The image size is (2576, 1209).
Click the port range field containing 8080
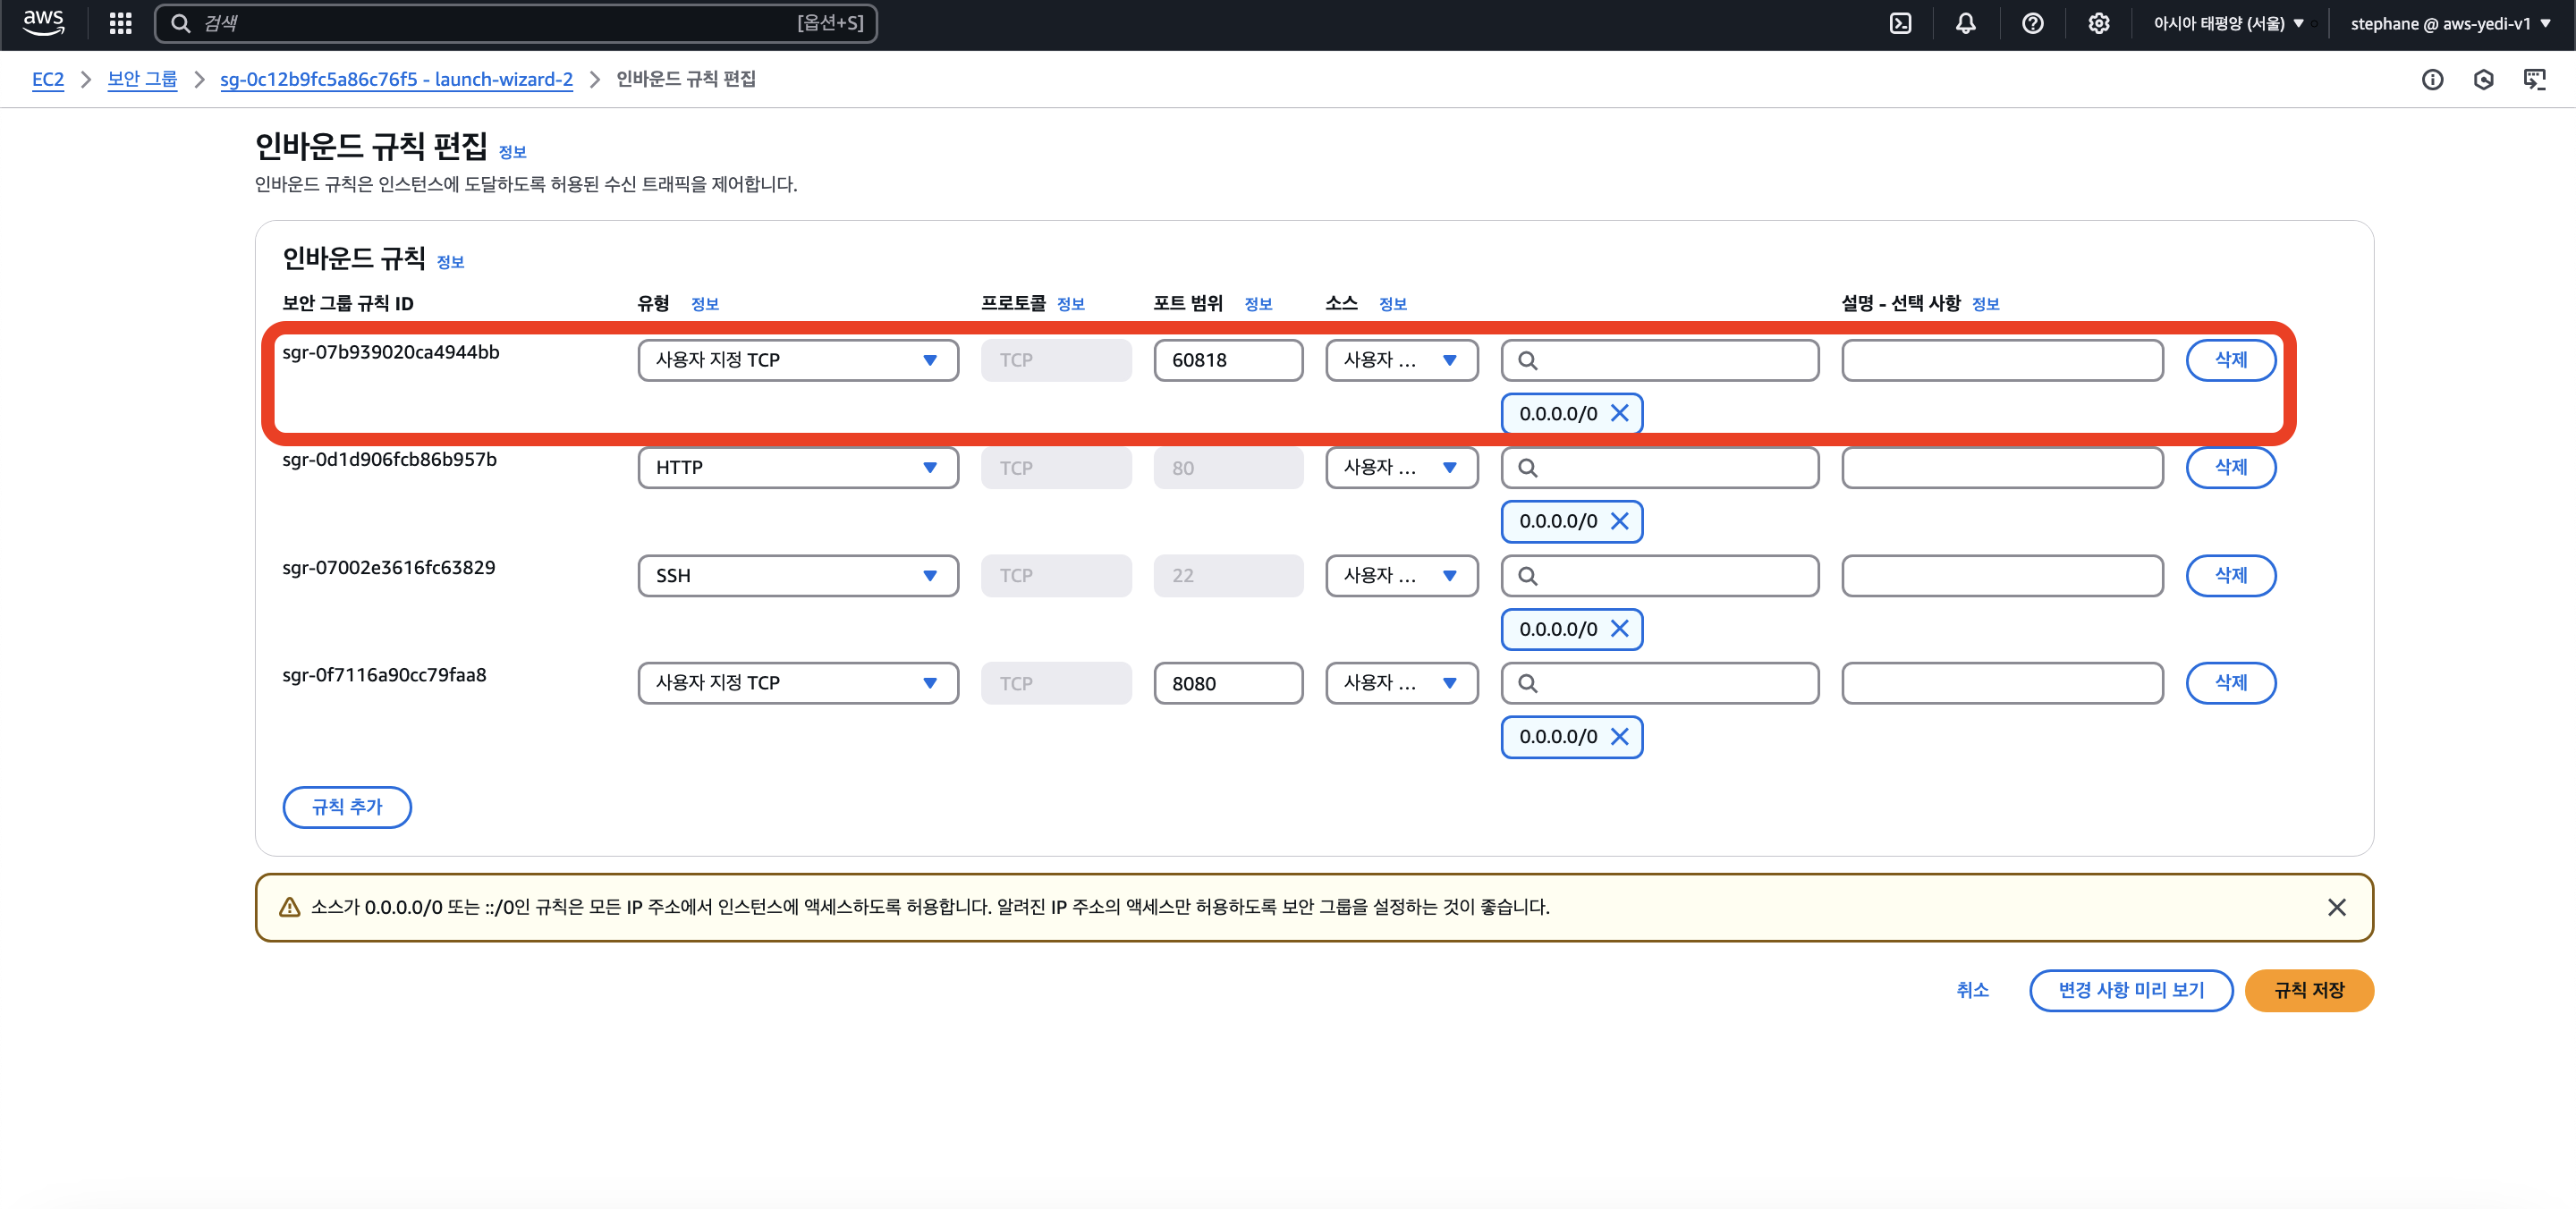tap(1227, 683)
